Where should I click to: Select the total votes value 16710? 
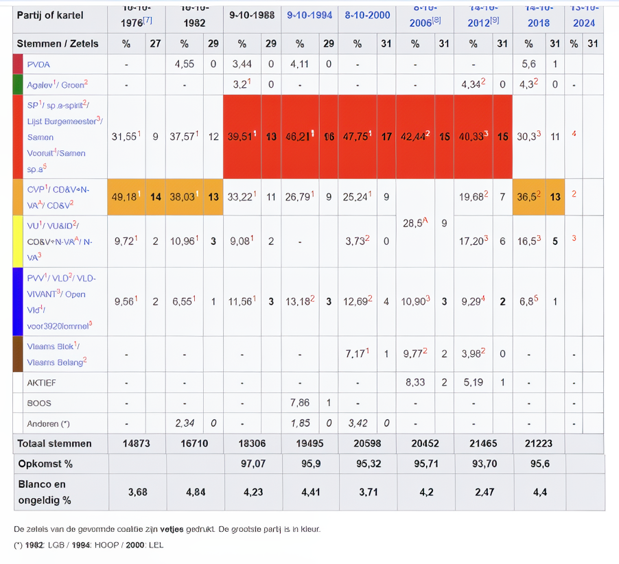pos(195,444)
